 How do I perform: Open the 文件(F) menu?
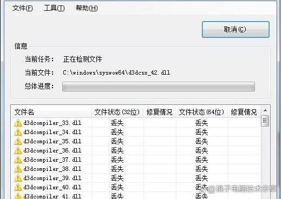23,8
